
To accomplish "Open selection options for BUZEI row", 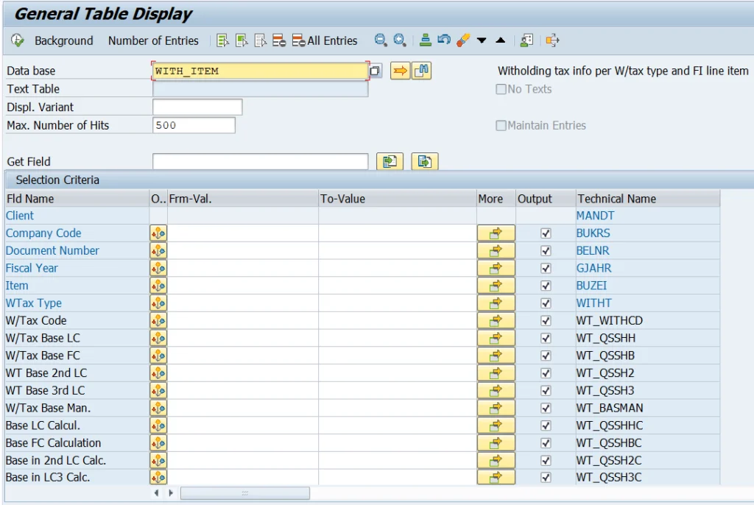I will 158,286.
